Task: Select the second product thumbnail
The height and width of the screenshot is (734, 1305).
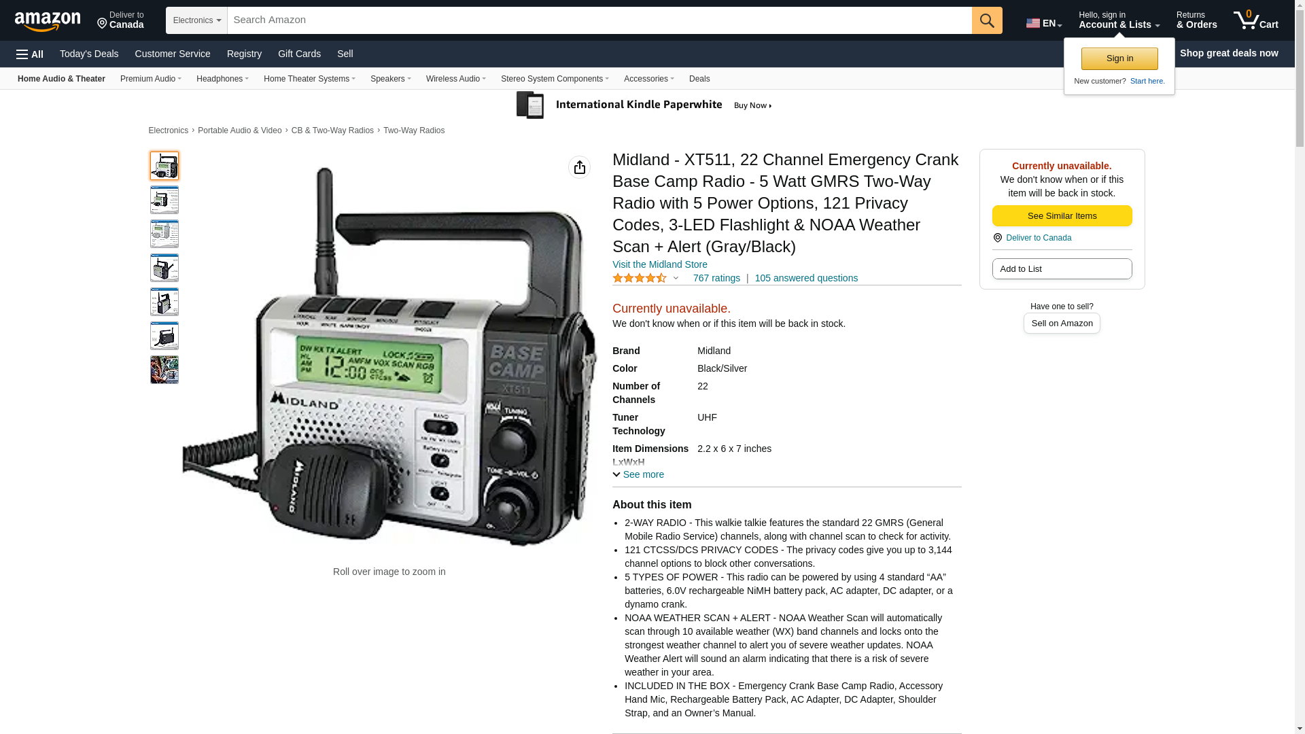Action: (x=164, y=200)
